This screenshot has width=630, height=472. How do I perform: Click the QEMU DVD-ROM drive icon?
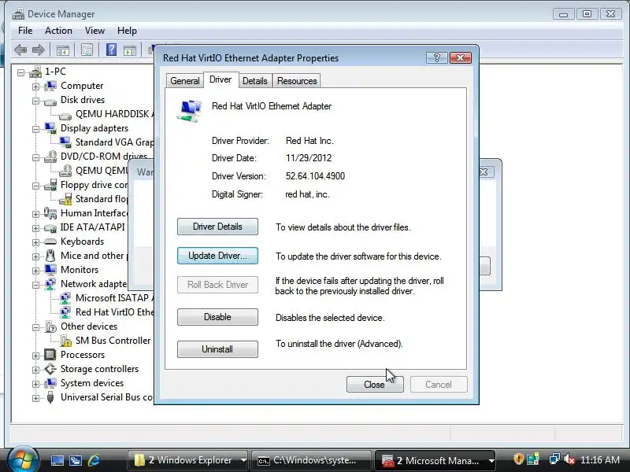pos(65,171)
